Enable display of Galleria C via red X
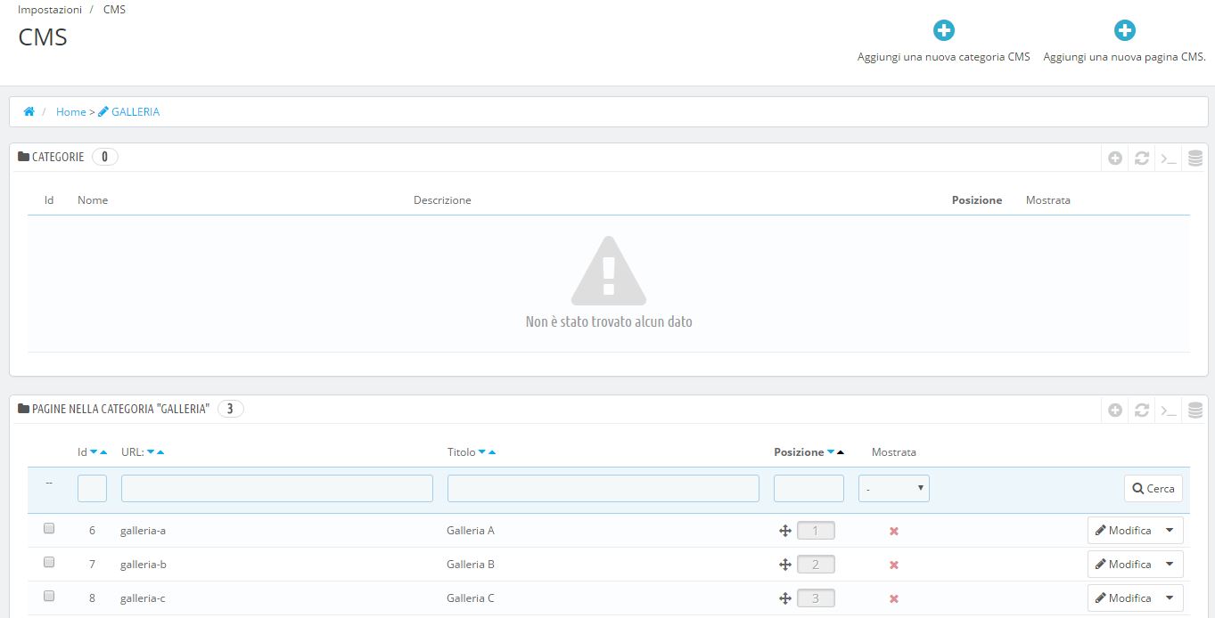The width and height of the screenshot is (1215, 618). tap(893, 599)
